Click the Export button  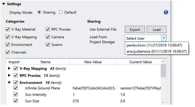pyautogui.click(x=135, y=30)
